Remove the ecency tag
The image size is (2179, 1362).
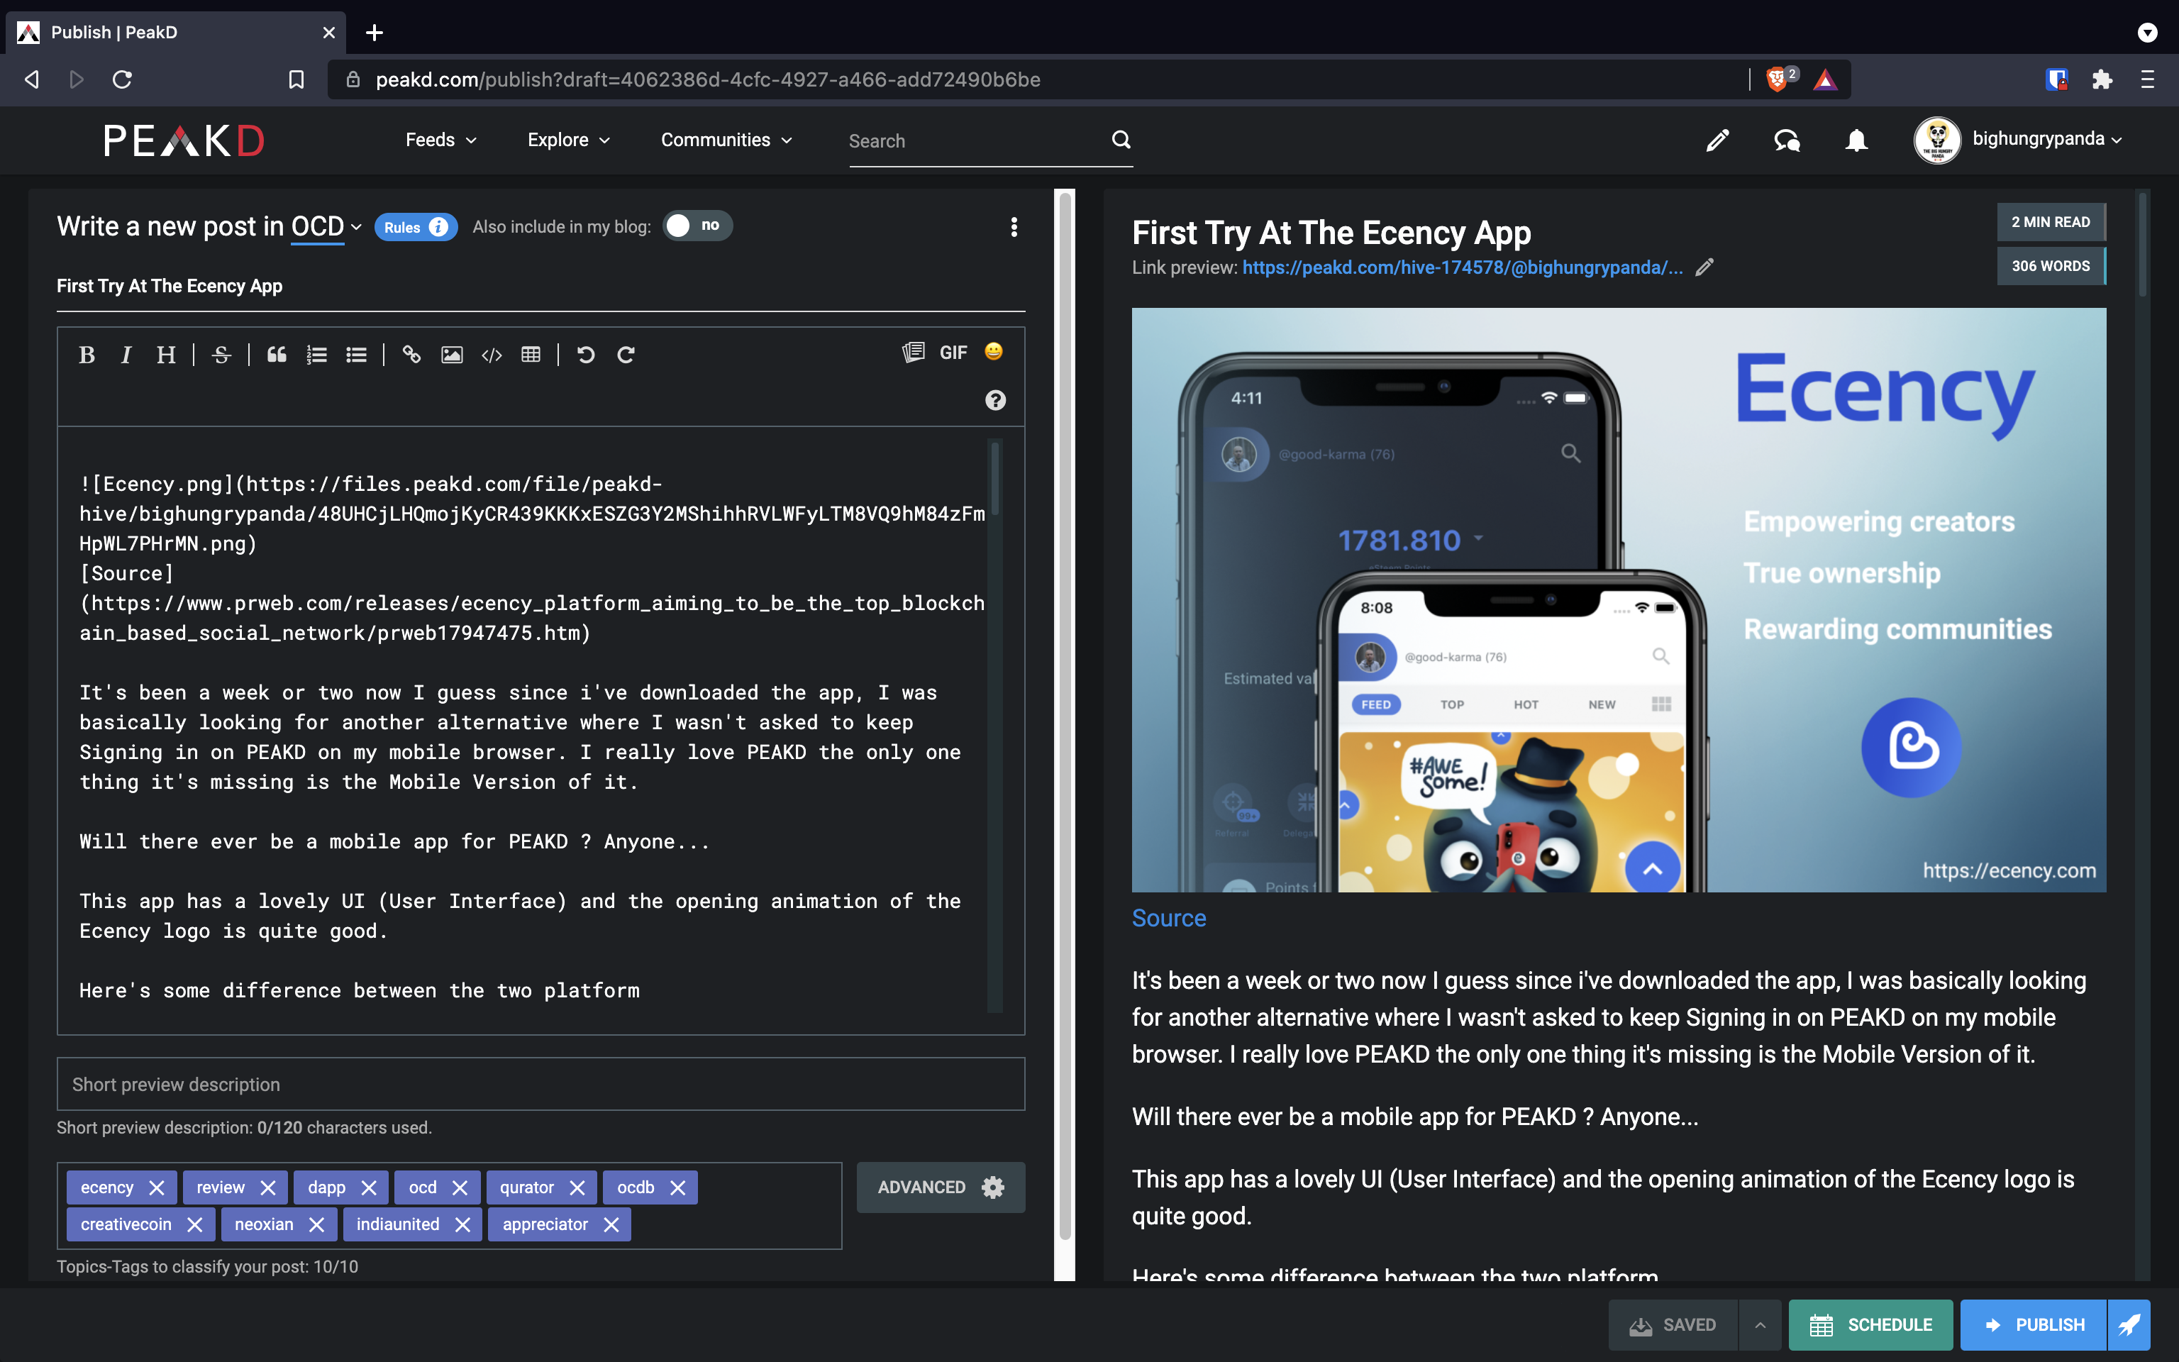coord(157,1187)
